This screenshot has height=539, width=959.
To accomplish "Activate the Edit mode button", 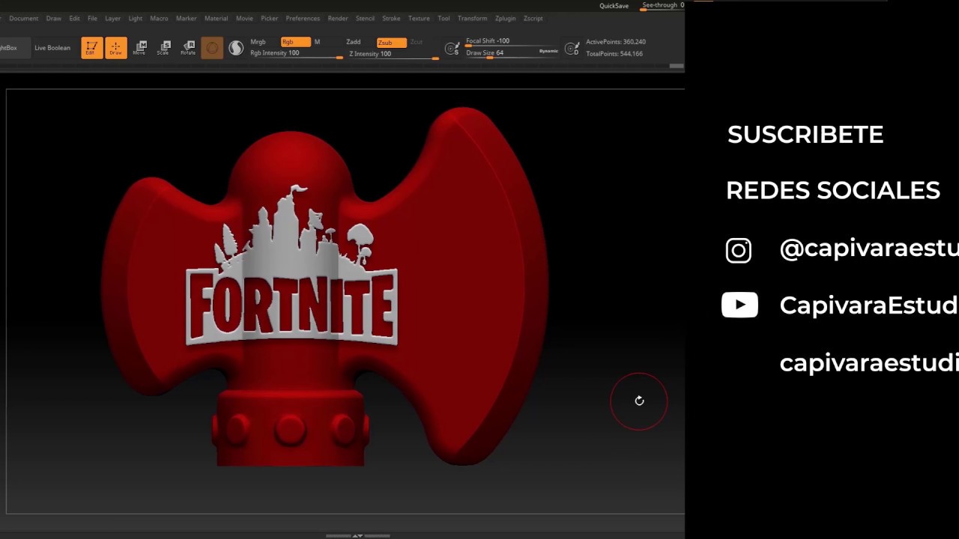I will pos(91,48).
